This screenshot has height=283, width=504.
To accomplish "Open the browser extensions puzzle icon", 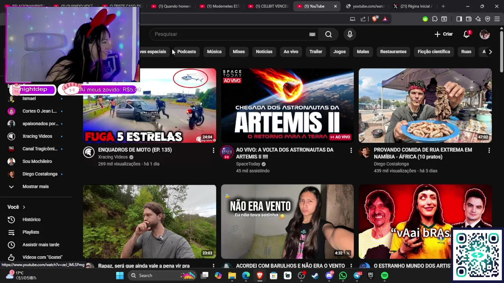I will click(x=435, y=19).
